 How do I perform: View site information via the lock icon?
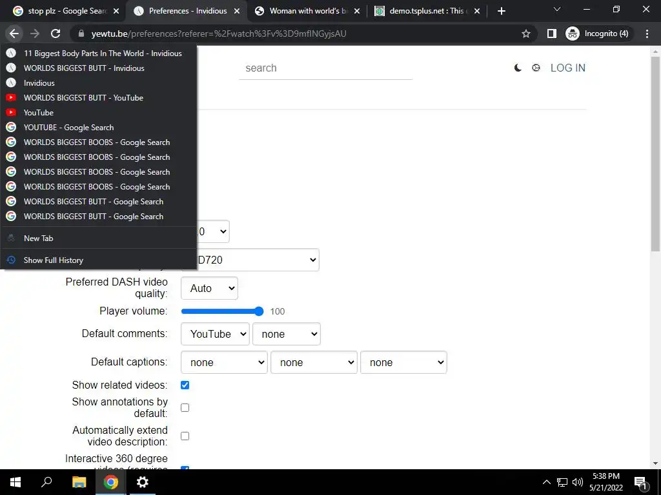tap(81, 34)
